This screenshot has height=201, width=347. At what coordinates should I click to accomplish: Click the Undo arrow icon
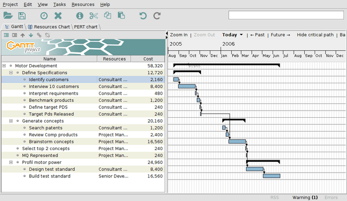click(143, 16)
